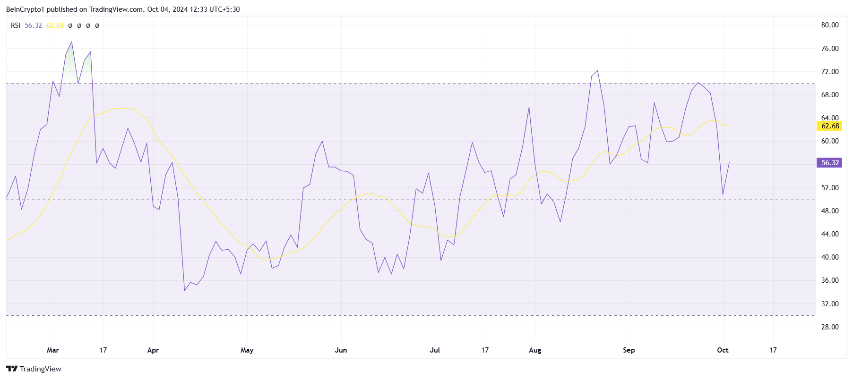The image size is (853, 379).
Task: Click the 68.00 axis value
Action: (x=830, y=95)
